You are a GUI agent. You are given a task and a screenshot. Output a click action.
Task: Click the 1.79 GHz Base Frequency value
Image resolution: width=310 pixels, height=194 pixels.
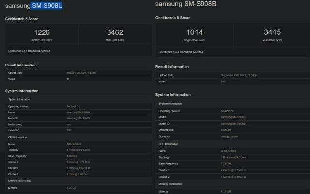click(x=72, y=156)
